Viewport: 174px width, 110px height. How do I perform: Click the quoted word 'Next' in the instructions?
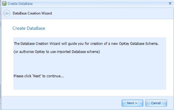(x=37, y=76)
